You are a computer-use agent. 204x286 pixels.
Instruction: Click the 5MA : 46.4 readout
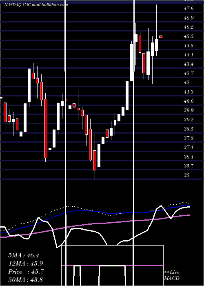24,255
